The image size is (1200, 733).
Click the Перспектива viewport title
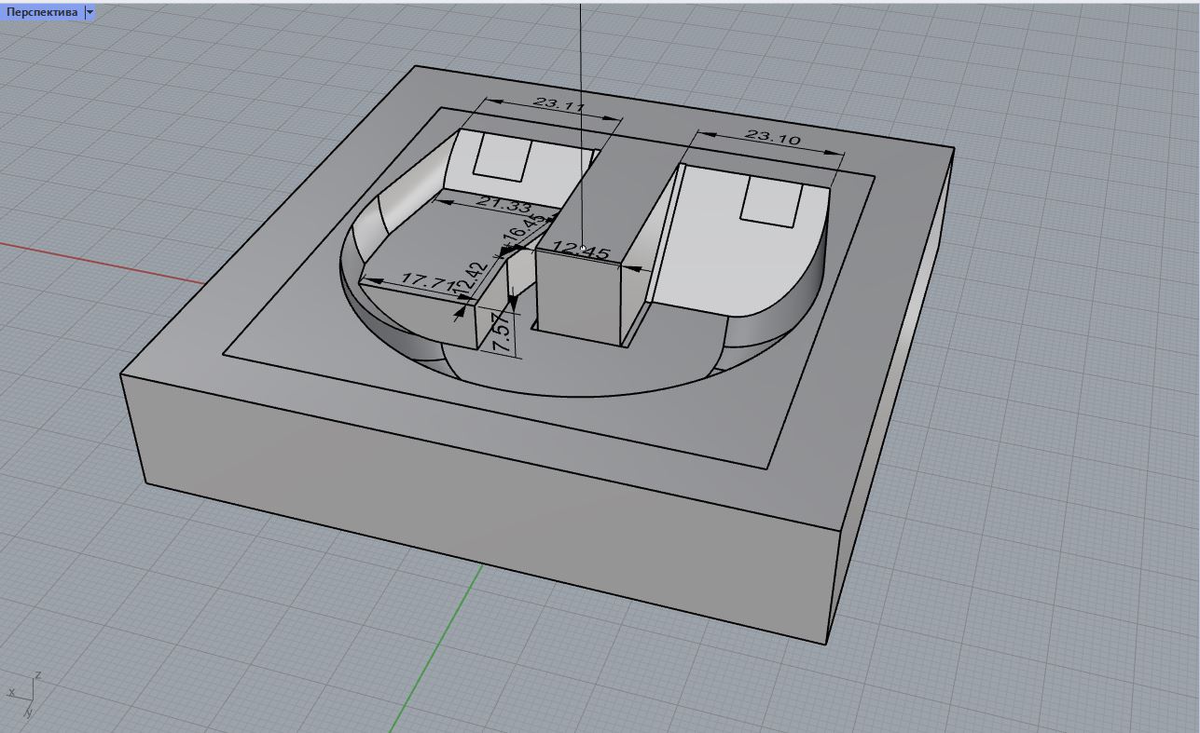click(x=42, y=12)
